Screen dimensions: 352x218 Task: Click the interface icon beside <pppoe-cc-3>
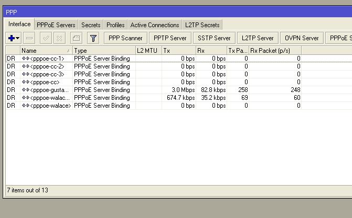[26, 74]
